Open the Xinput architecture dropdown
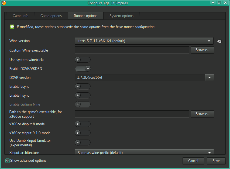This screenshot has width=230, height=169. 144,152
